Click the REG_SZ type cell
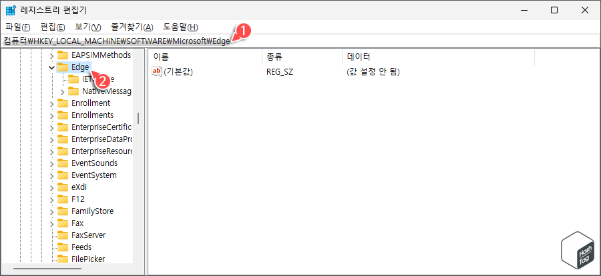This screenshot has width=601, height=276. (280, 71)
